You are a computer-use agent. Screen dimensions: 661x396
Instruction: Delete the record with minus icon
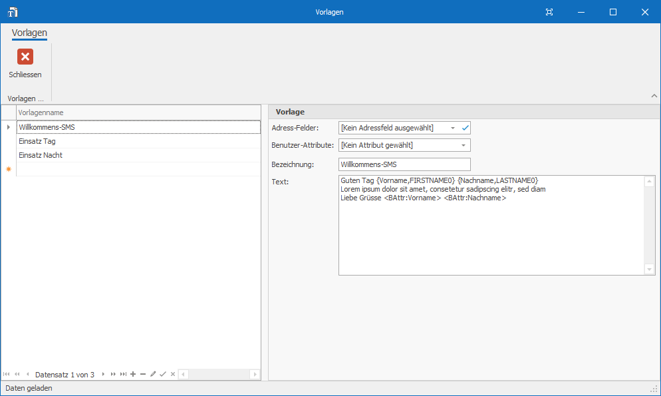[x=143, y=375]
